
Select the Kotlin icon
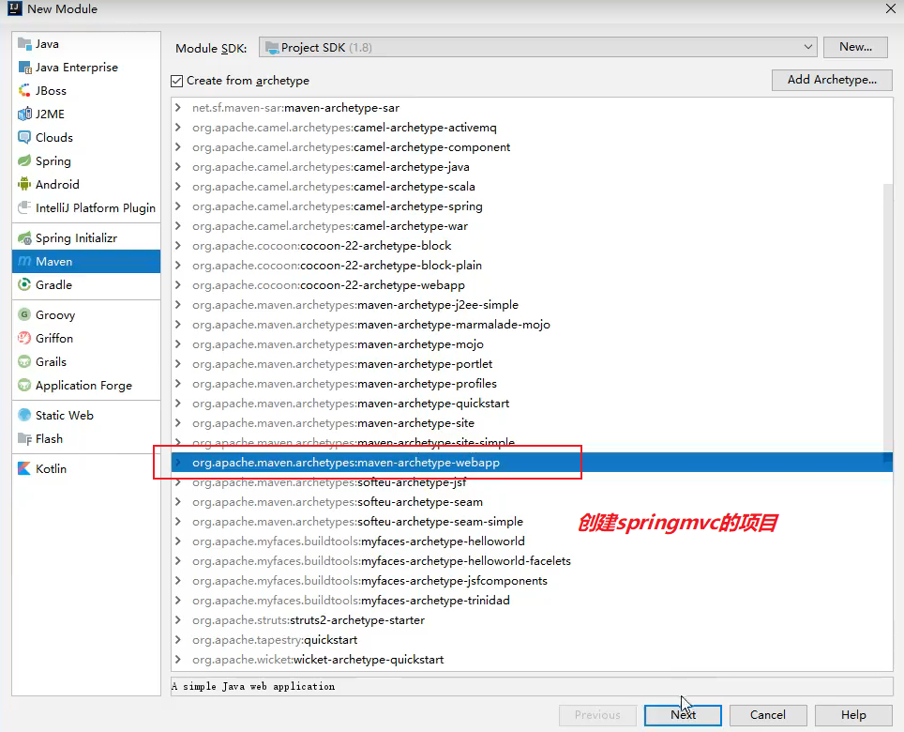(x=24, y=469)
